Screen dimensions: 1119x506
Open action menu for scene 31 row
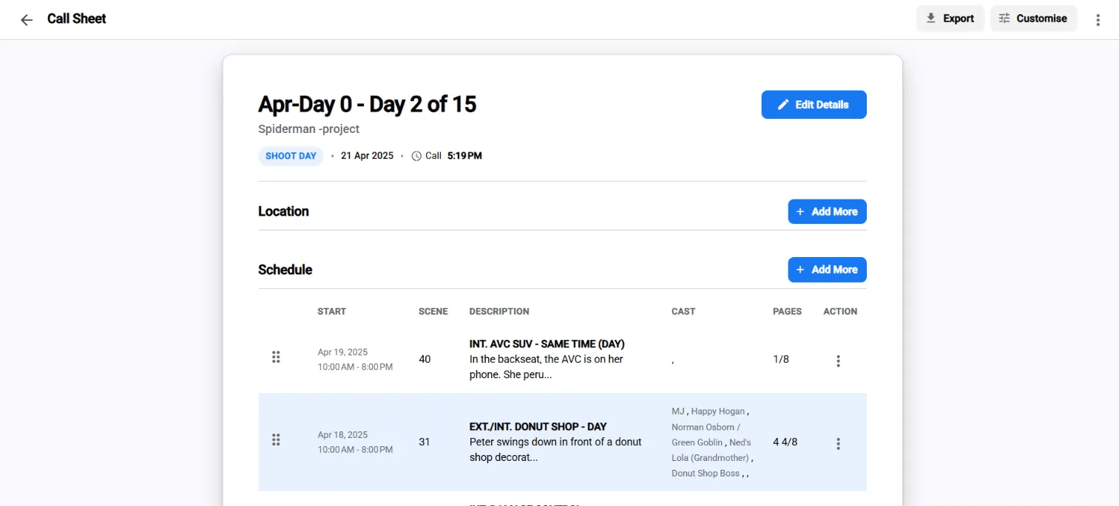[838, 444]
